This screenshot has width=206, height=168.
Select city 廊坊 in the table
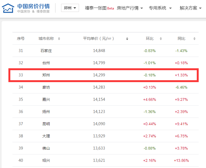tap(46, 87)
